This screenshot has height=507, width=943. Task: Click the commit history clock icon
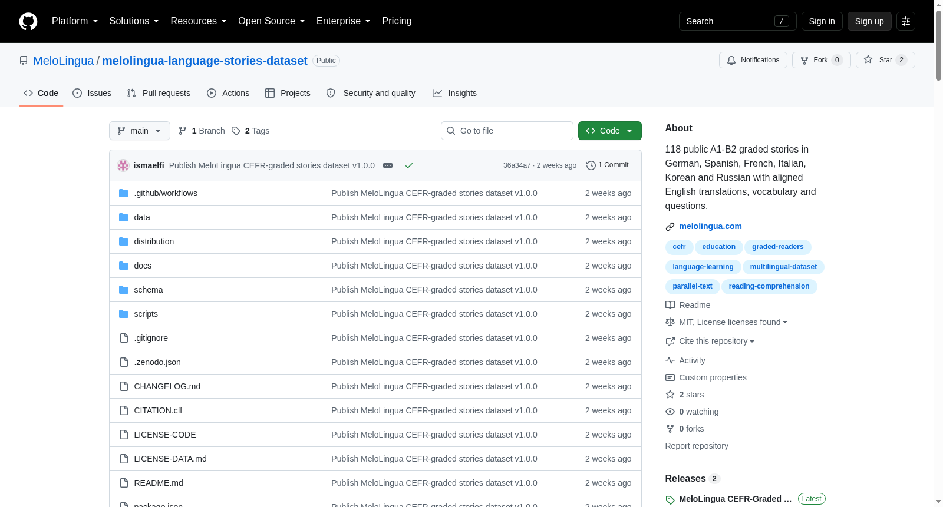[591, 165]
